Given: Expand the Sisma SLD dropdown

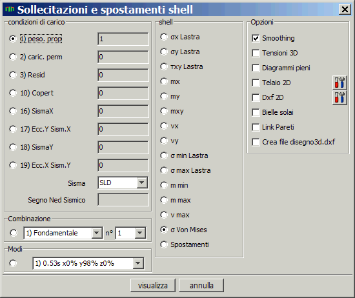Looking at the screenshot, I should (142, 183).
